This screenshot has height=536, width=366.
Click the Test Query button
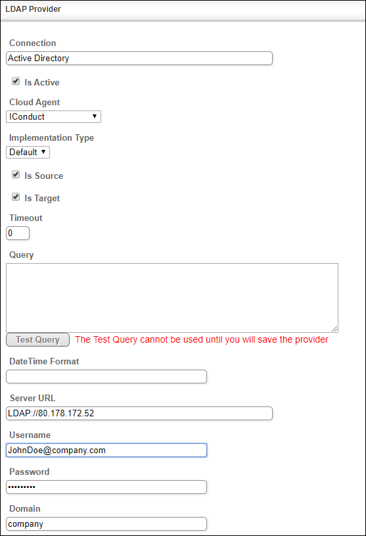[38, 340]
